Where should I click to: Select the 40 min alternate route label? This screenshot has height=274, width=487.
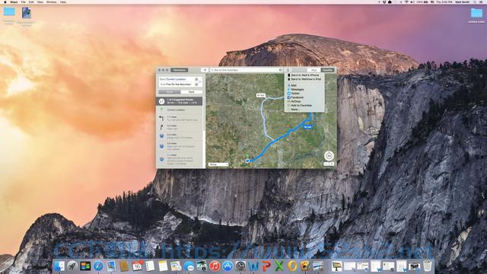click(261, 95)
